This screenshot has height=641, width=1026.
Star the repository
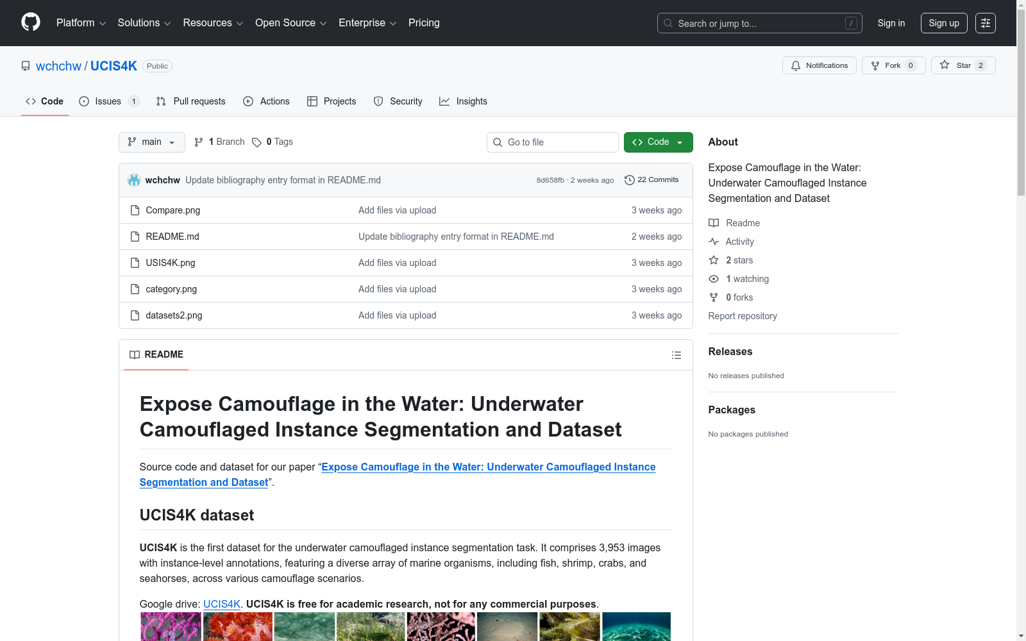tap(963, 65)
